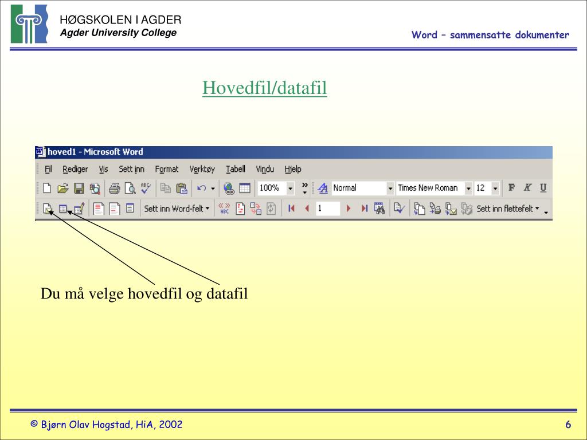This screenshot has width=587, height=440.
Task: Open the Sett inn flettefelt dropdown
Action: pos(508,209)
